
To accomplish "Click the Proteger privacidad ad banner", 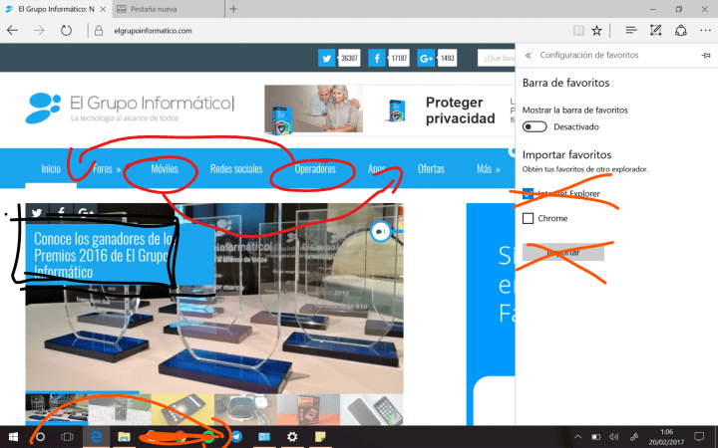I will pos(389,110).
